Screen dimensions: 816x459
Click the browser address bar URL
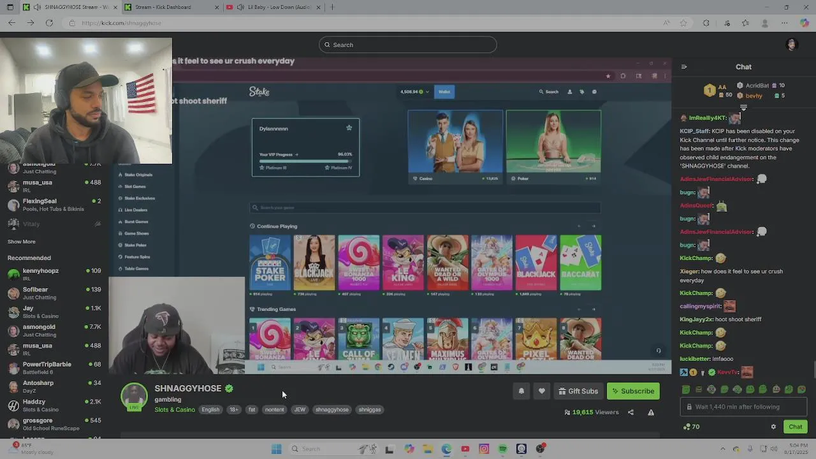[x=121, y=23]
